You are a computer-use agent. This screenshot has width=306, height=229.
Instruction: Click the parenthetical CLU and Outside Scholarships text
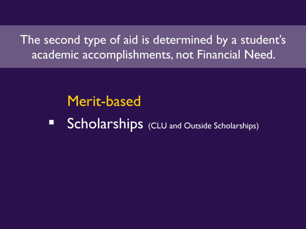point(203,126)
